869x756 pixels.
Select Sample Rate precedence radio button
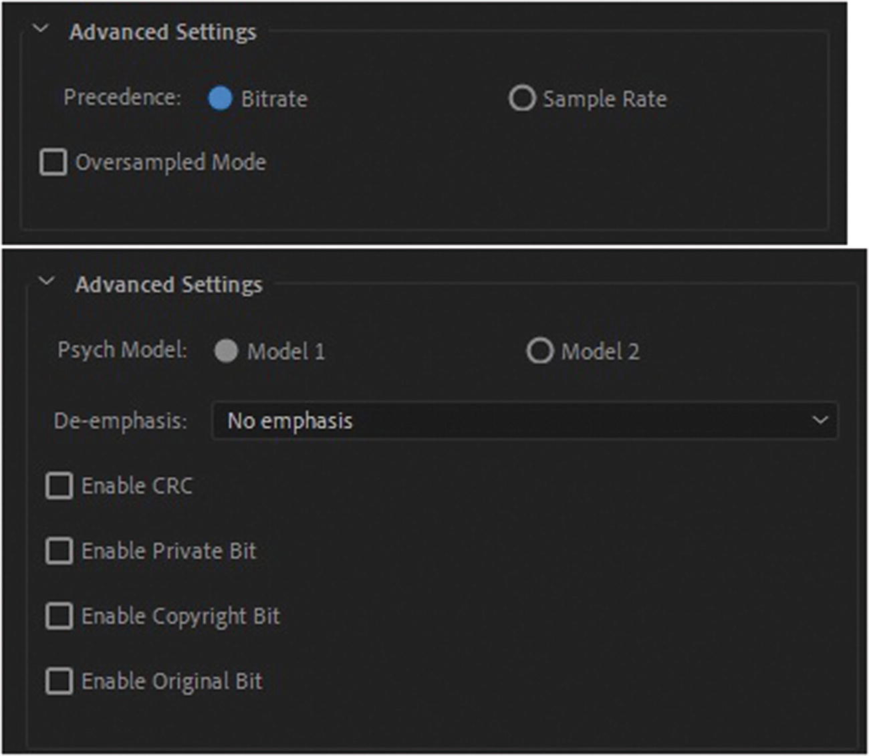point(521,98)
